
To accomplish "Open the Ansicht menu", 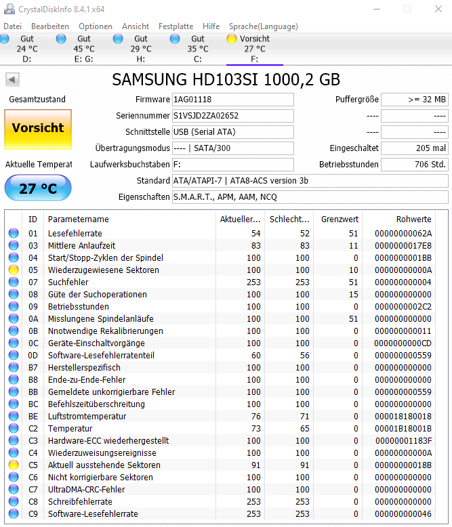I will (x=136, y=26).
